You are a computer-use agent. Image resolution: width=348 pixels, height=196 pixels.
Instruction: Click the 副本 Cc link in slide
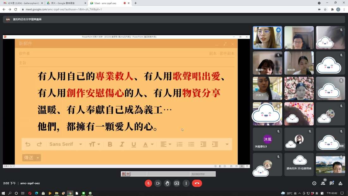click(213, 54)
